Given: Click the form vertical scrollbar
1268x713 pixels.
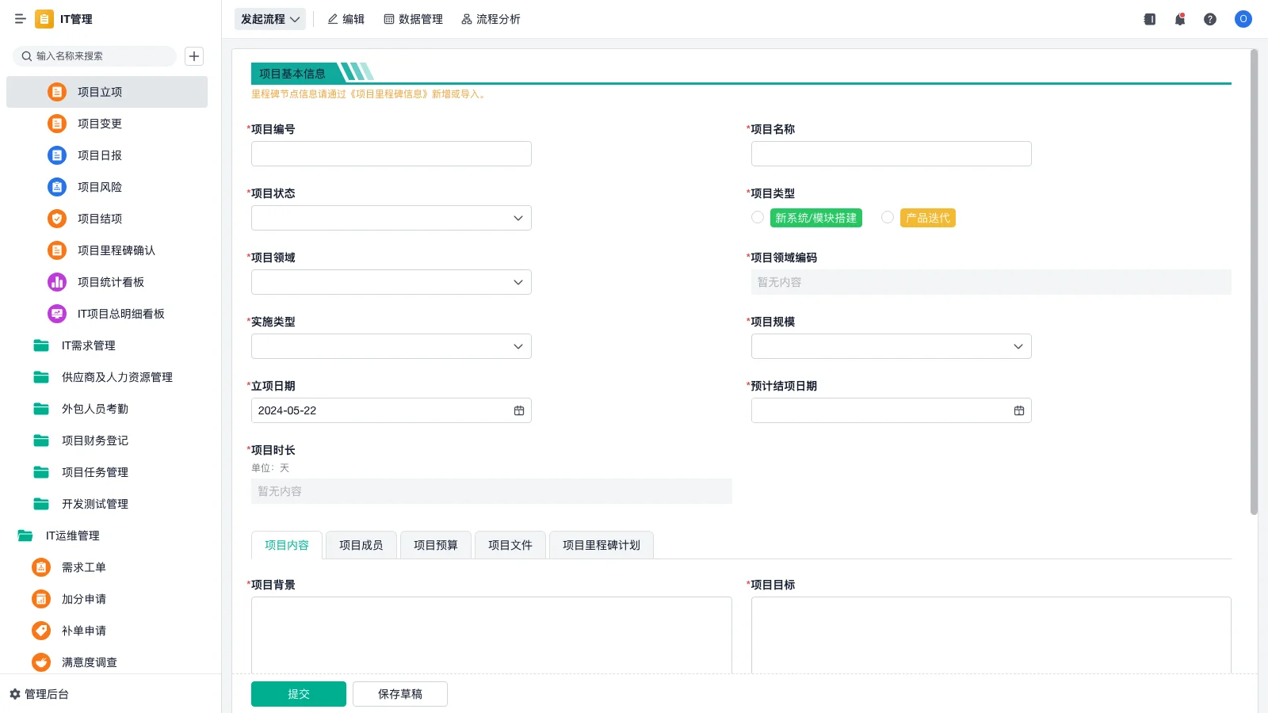Looking at the screenshot, I should (1254, 282).
